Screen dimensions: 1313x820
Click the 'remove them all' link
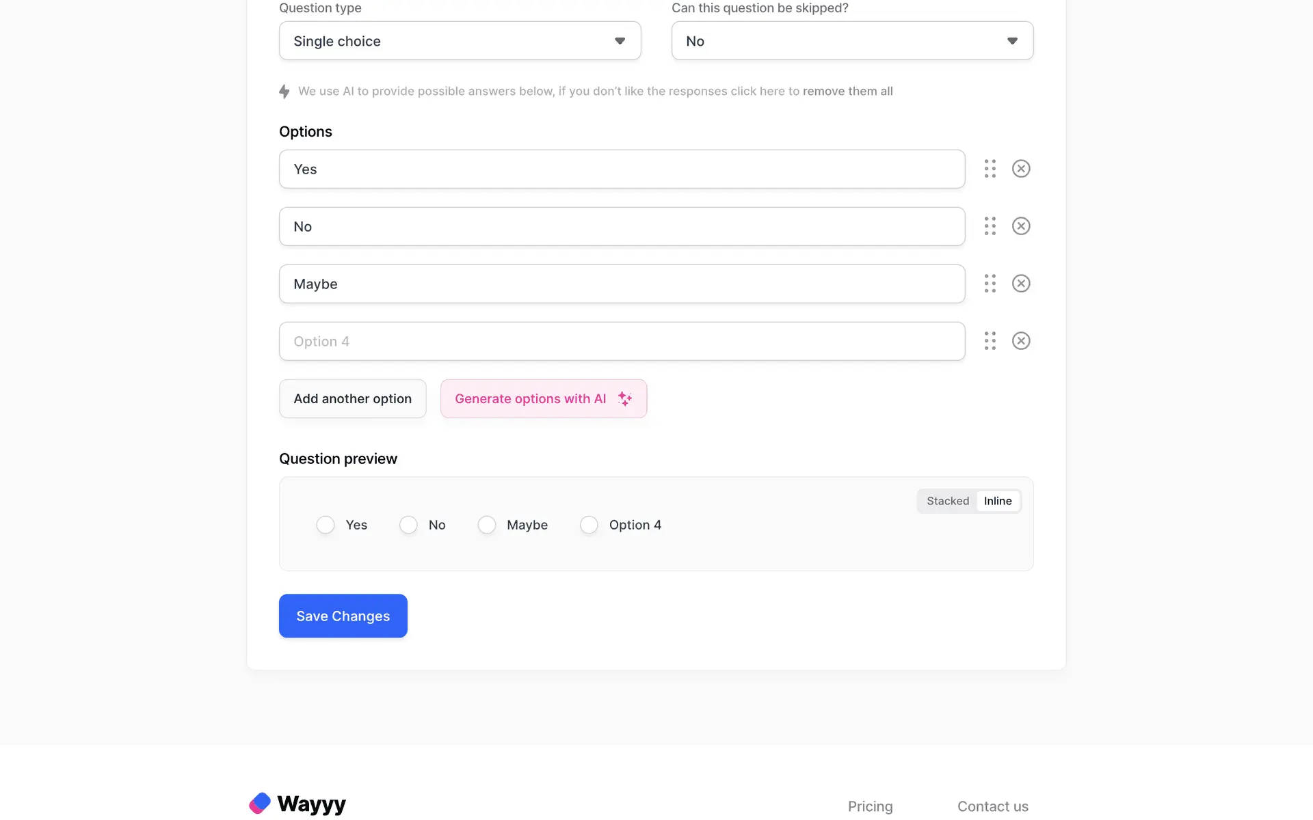point(848,92)
